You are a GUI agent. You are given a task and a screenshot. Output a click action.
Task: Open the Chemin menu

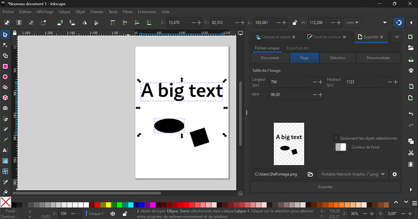tap(96, 11)
